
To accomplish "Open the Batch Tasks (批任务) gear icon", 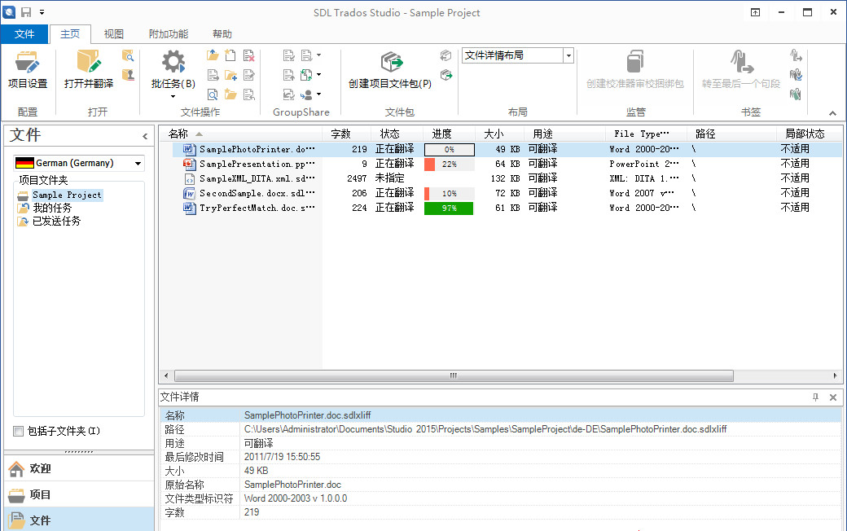I will click(173, 62).
